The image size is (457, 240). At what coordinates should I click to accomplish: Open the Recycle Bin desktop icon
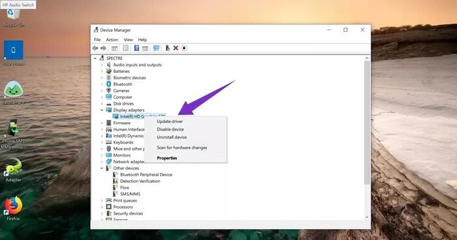point(13,18)
